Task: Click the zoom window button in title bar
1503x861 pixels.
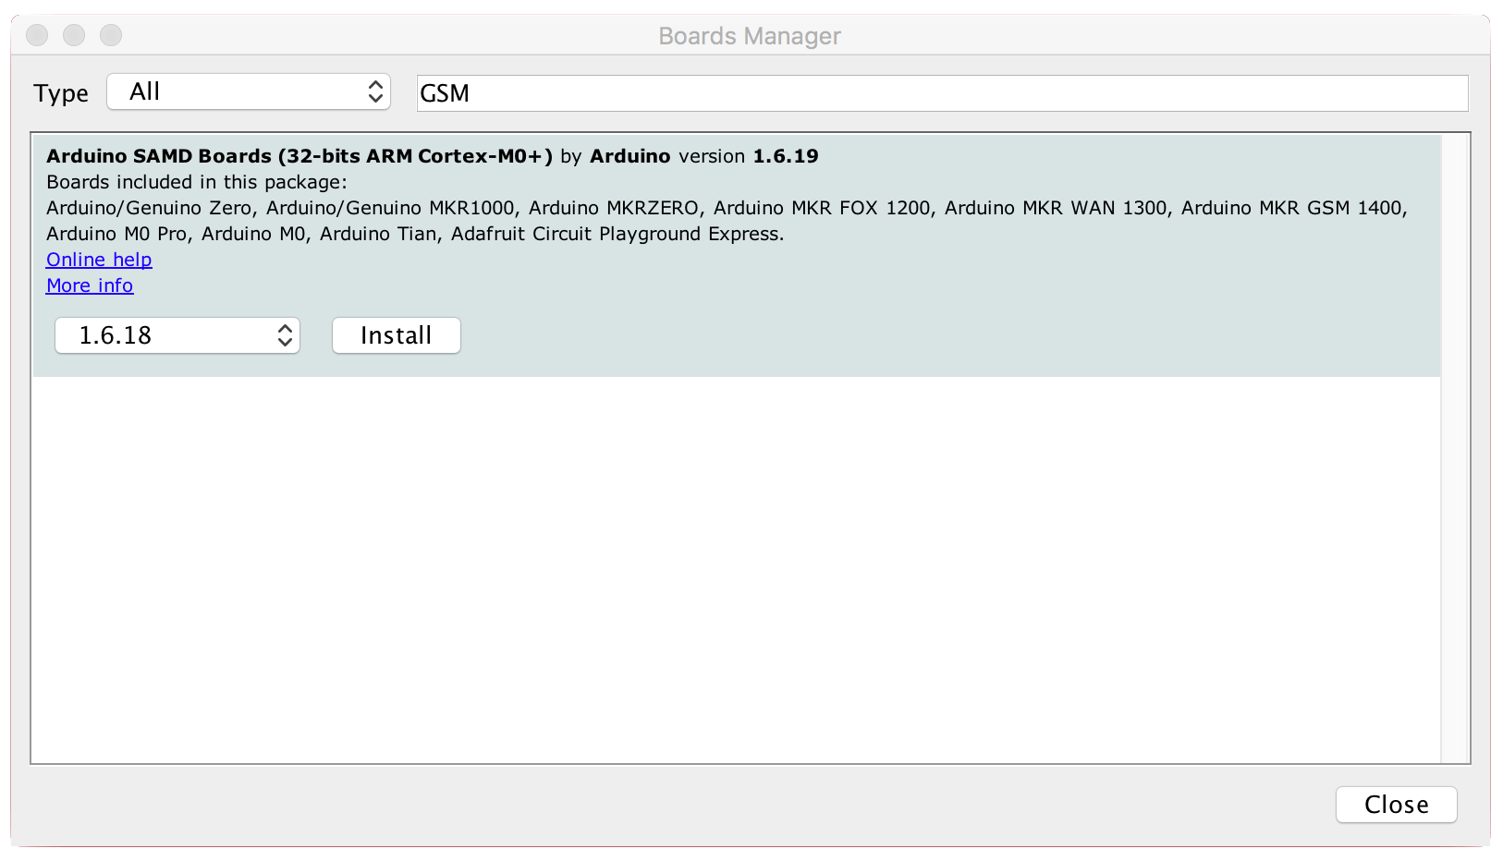Action: (x=111, y=35)
